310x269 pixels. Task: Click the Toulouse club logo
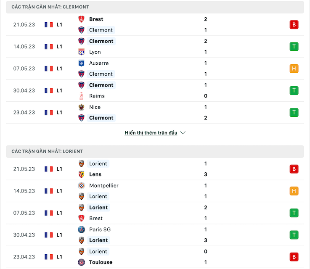pyautogui.click(x=81, y=262)
